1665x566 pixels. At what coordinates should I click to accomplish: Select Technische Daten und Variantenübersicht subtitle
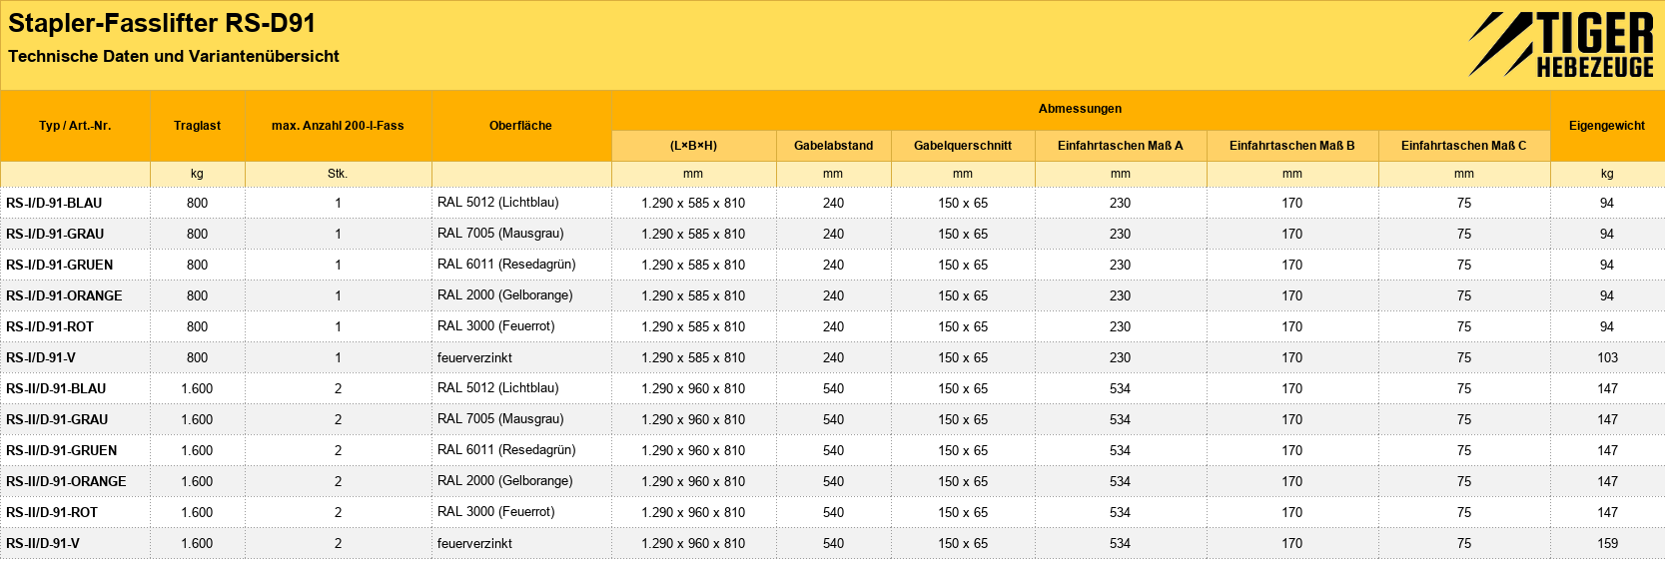(174, 56)
